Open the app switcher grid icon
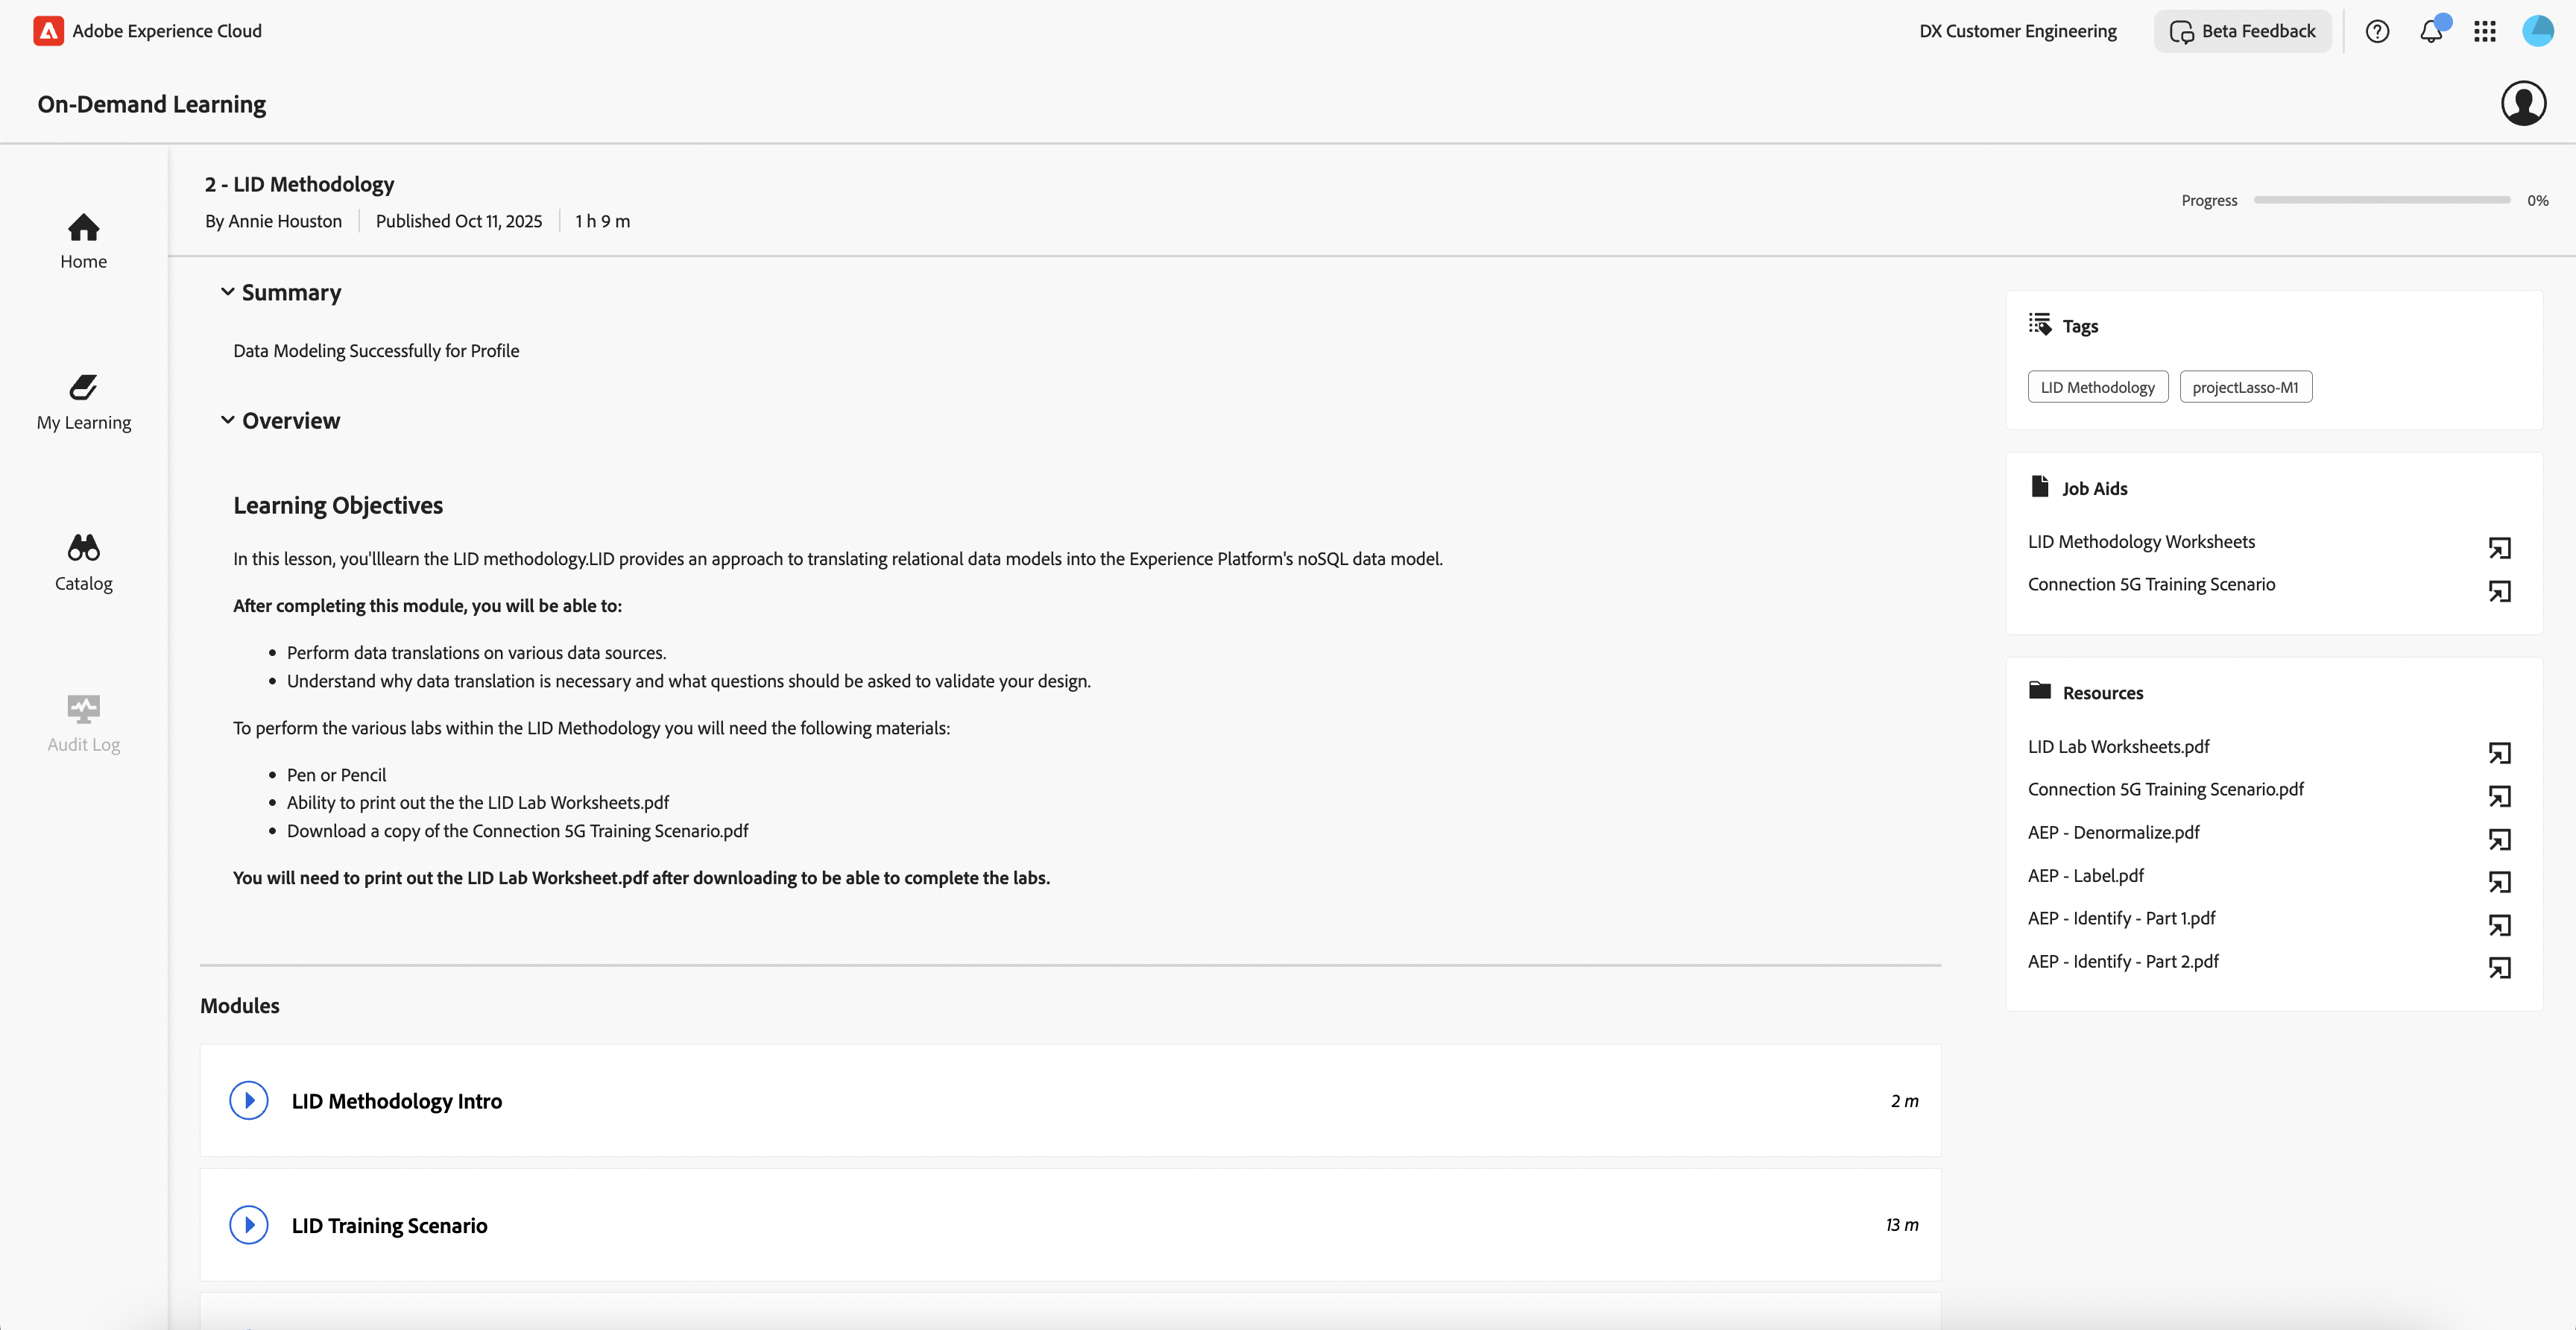 (x=2485, y=31)
